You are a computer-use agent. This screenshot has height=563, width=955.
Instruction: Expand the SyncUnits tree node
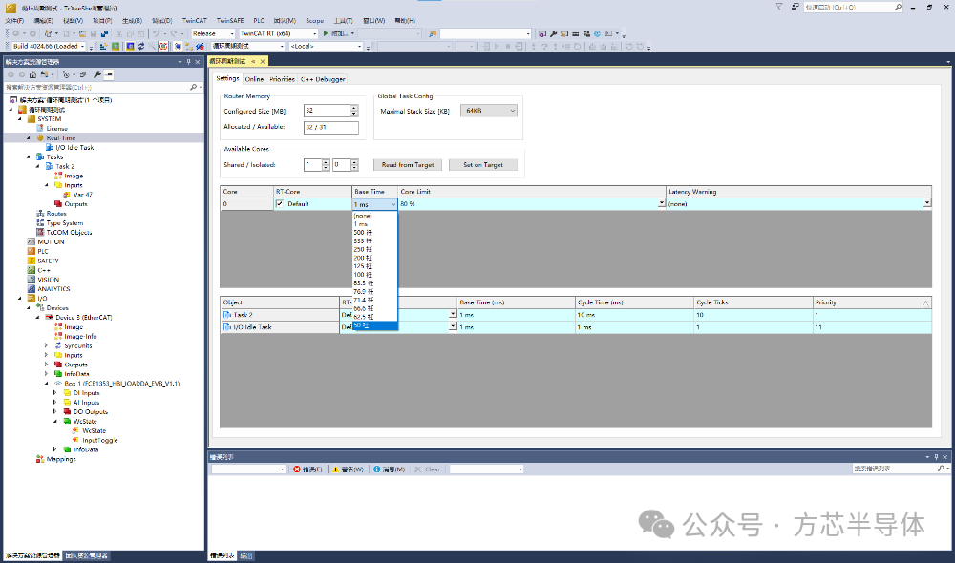(x=46, y=345)
